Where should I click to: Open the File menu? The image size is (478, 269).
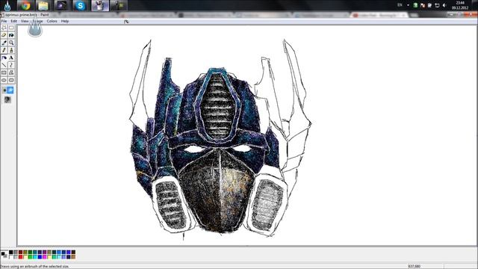click(4, 22)
